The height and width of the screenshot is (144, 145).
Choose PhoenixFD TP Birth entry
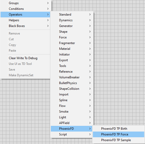coord(118,129)
